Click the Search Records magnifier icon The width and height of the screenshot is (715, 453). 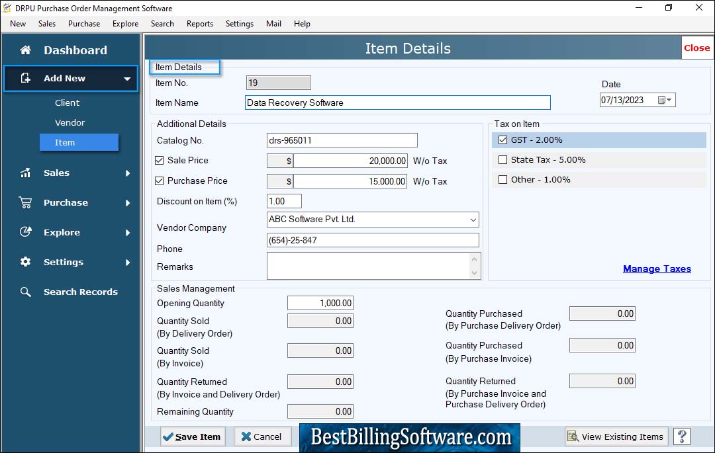(26, 292)
